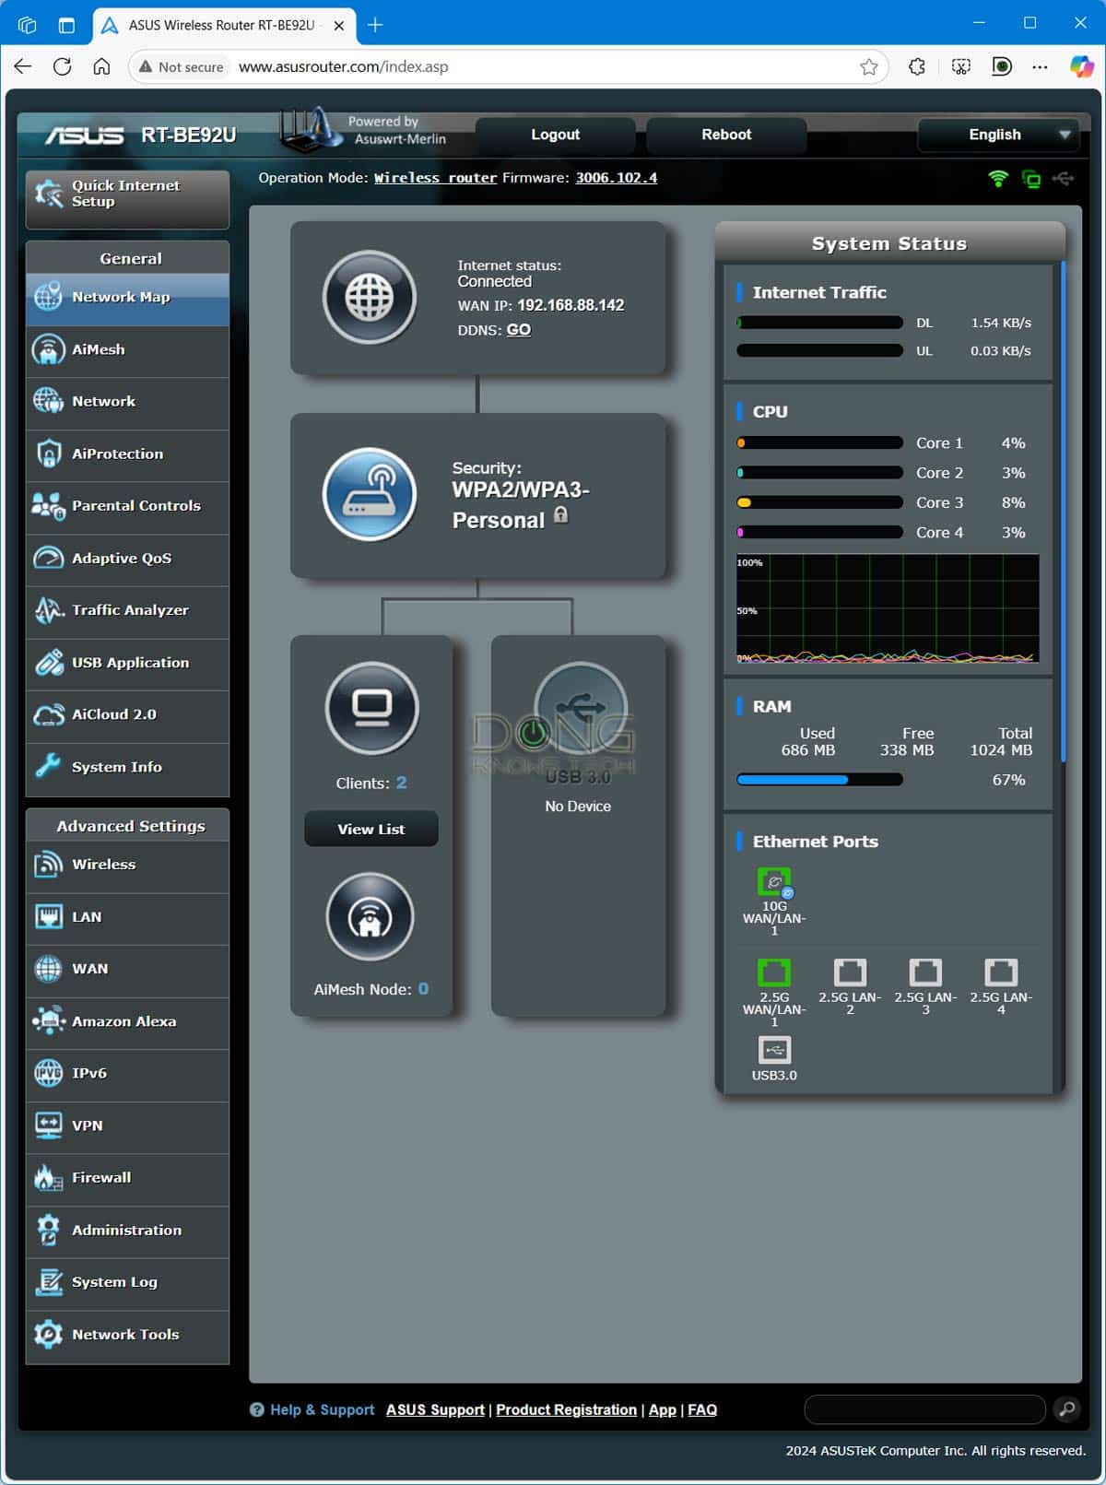Open browser extensions puzzle icon
Image resolution: width=1106 pixels, height=1485 pixels.
coord(916,66)
